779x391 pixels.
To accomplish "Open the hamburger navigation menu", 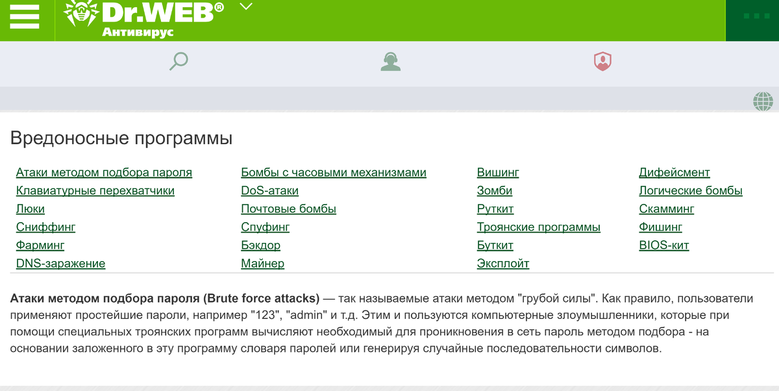I will [x=25, y=18].
